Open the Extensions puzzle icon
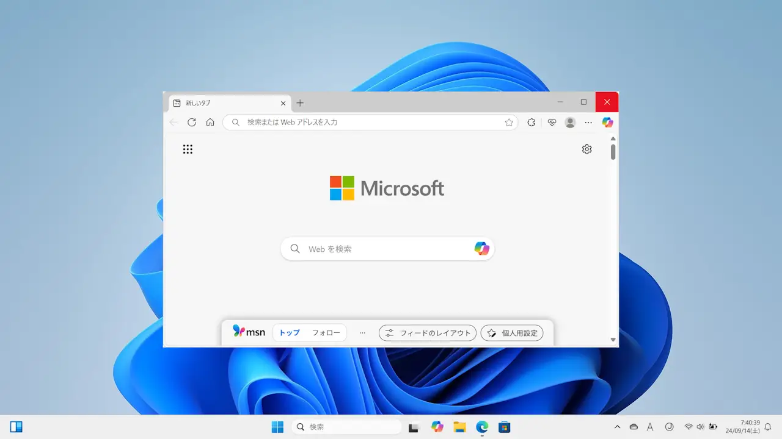Screen dimensions: 782x439 point(532,123)
